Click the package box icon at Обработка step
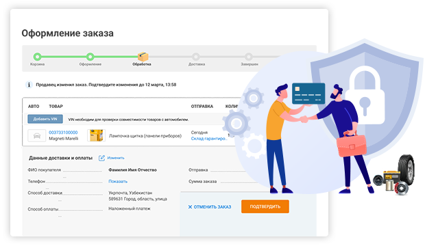This screenshot has width=425, height=246. [143, 57]
